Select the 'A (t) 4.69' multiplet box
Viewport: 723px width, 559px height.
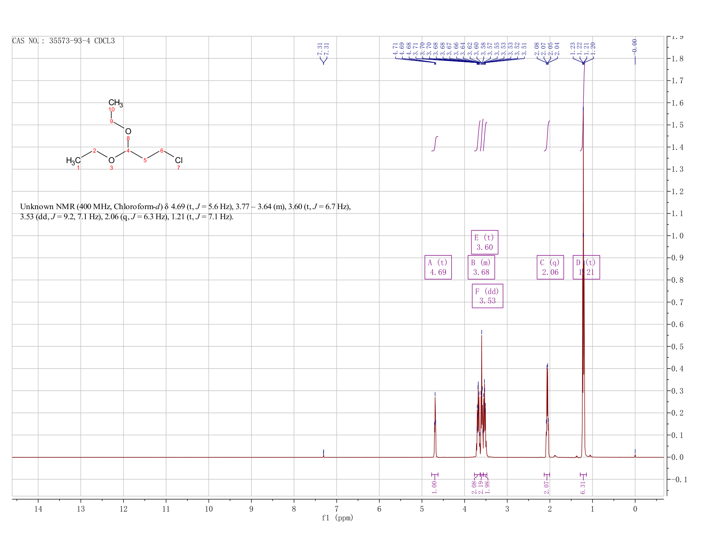point(438,267)
